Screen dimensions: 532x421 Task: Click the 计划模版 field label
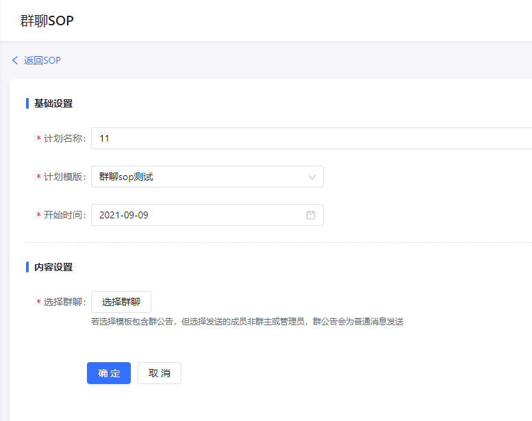click(x=64, y=177)
